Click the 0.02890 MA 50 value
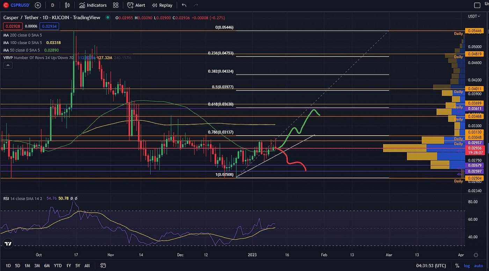Viewport: 489px width, 271px height. 51,50
